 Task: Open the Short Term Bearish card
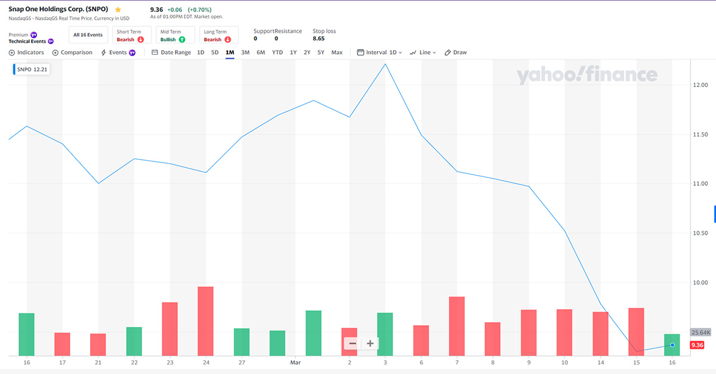pos(131,35)
